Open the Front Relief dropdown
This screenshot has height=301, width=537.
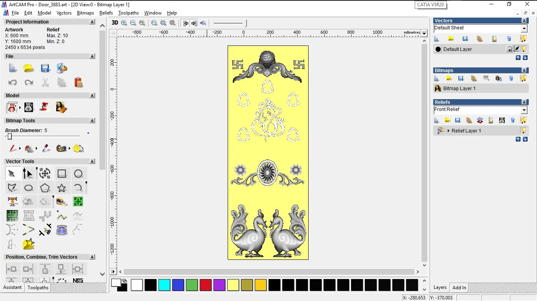524,110
